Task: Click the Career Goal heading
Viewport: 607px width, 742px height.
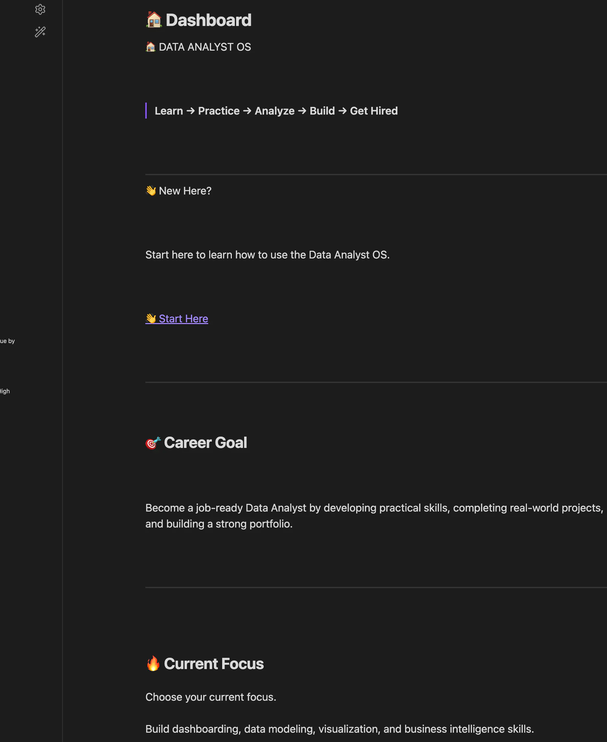Action: coord(205,443)
